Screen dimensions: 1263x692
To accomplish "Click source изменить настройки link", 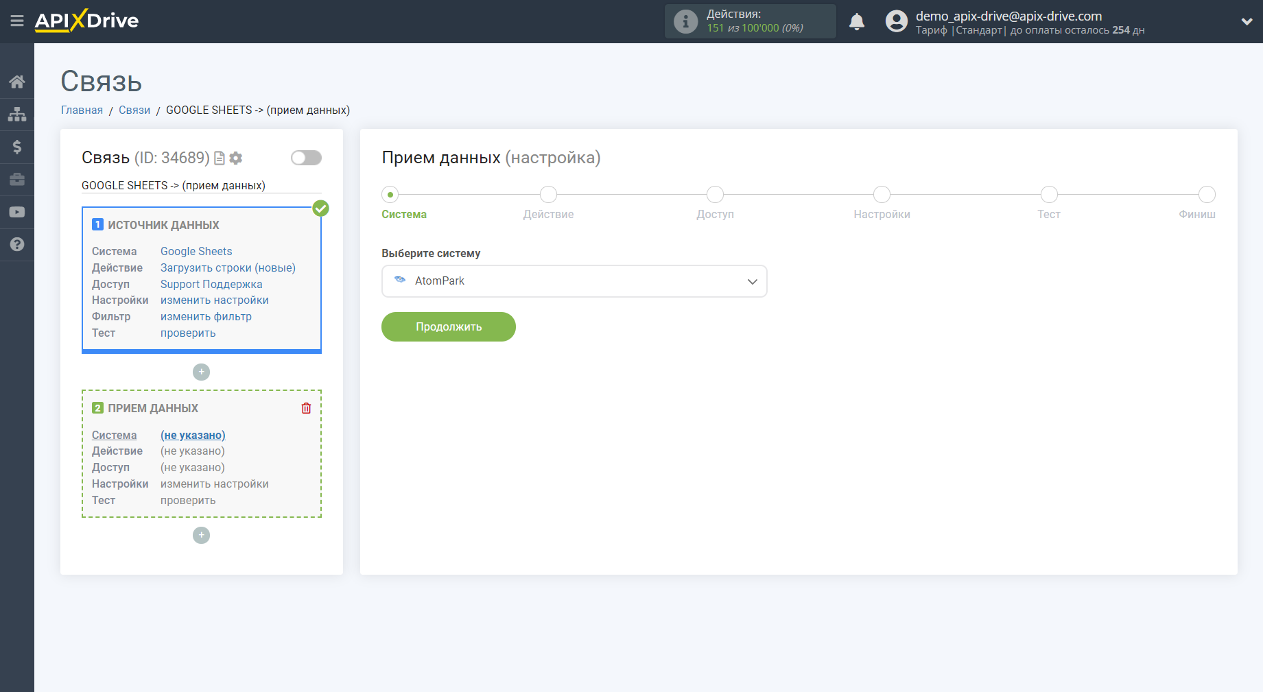I will click(x=215, y=300).
